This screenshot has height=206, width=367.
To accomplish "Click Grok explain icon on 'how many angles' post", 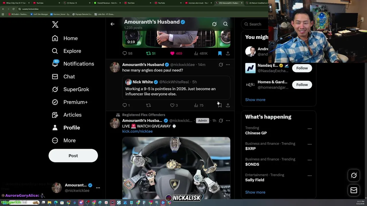I will [221, 65].
